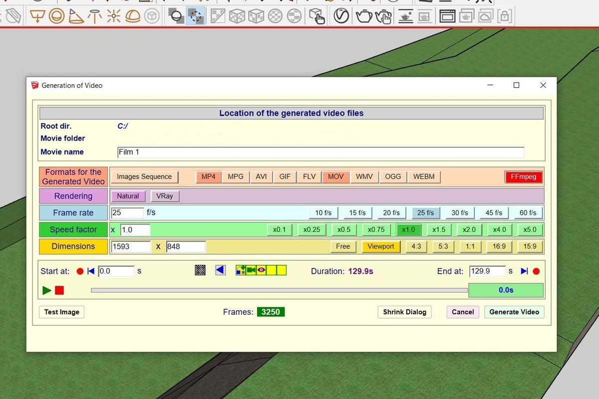
Task: Click the highlighted dashed-circle toolbar icon
Action: tap(195, 17)
